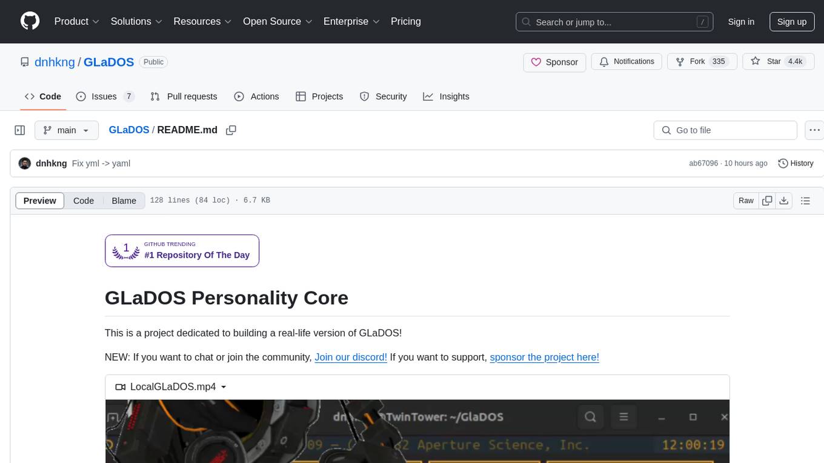Open the dnhkng owner profile link

coord(55,62)
